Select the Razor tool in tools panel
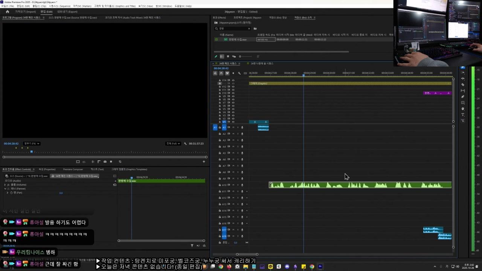482x271 pixels. click(463, 85)
